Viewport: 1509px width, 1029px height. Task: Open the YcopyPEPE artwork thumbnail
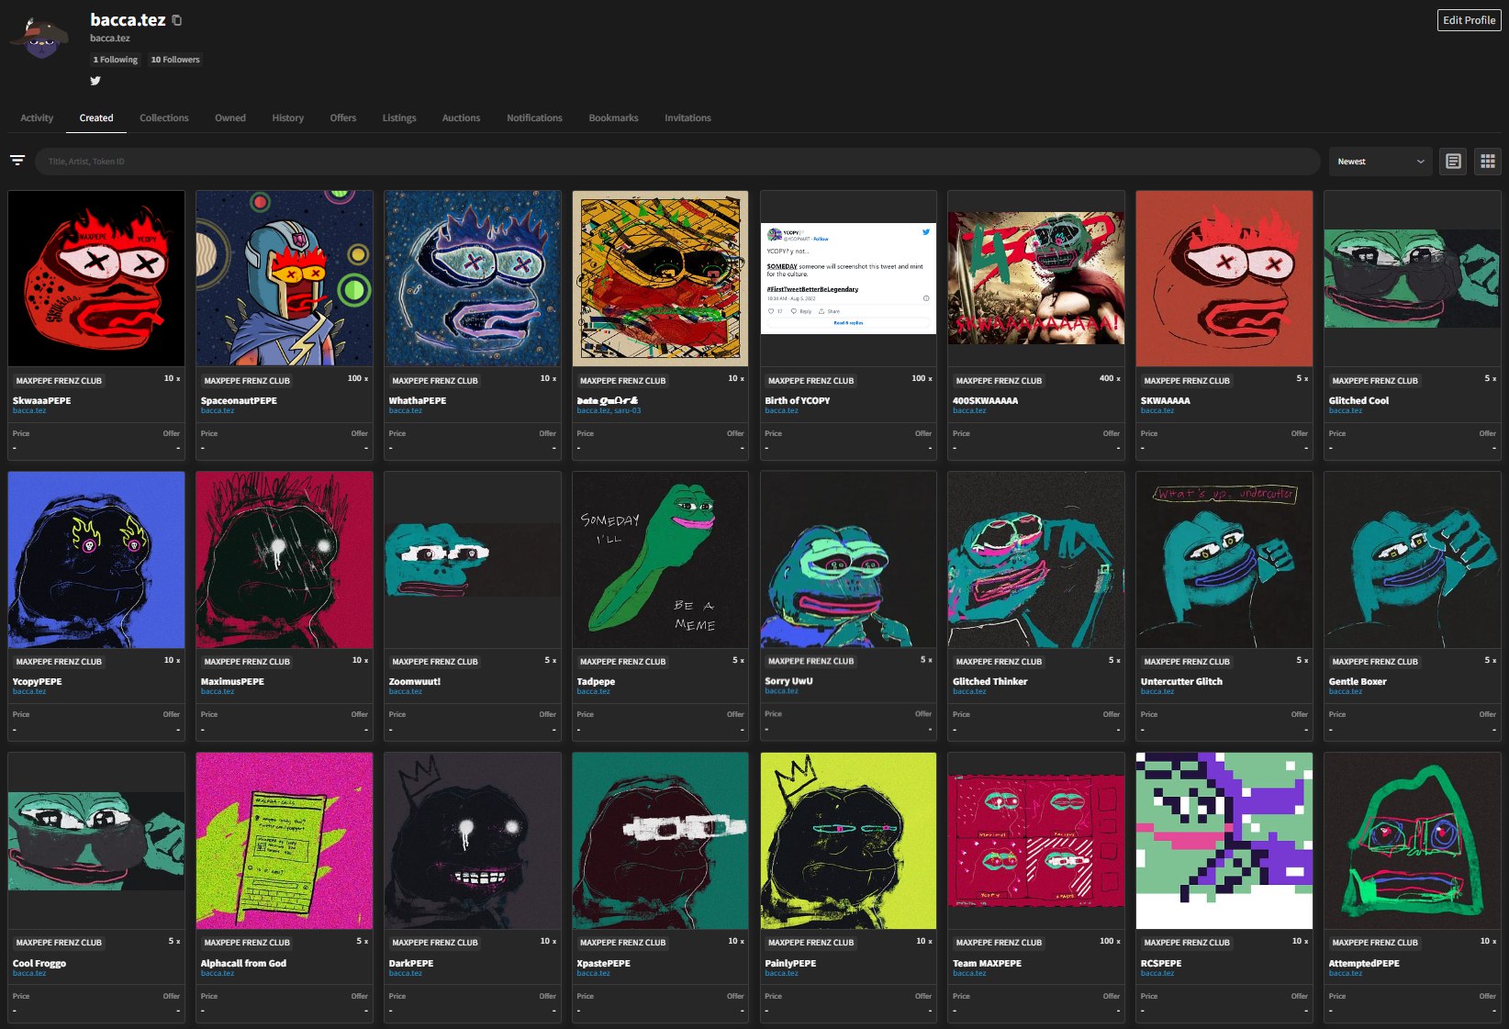tap(96, 560)
